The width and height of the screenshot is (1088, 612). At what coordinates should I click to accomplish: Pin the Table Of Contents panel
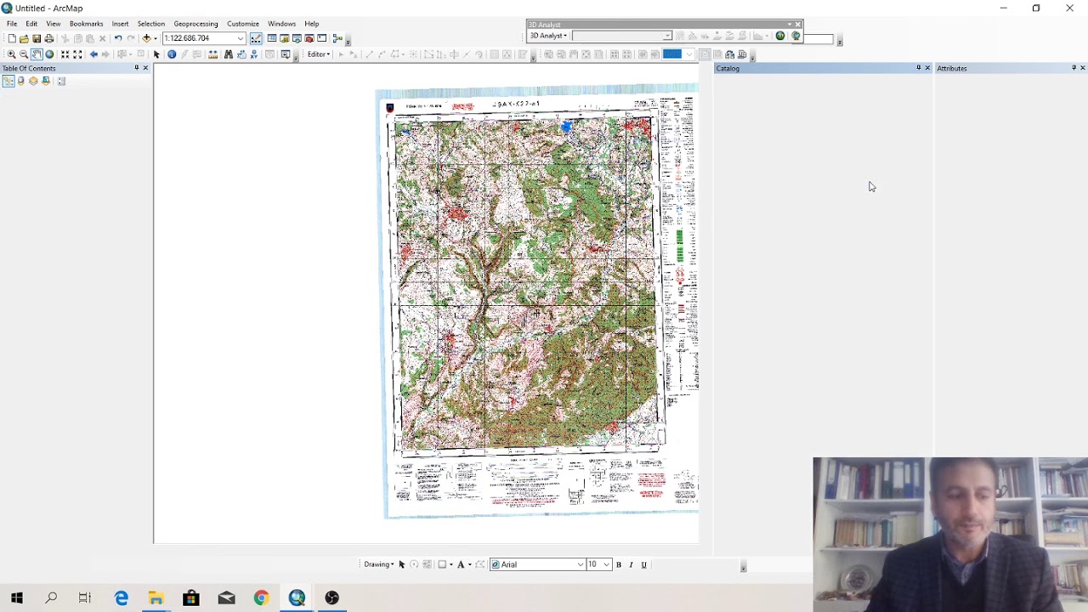136,68
